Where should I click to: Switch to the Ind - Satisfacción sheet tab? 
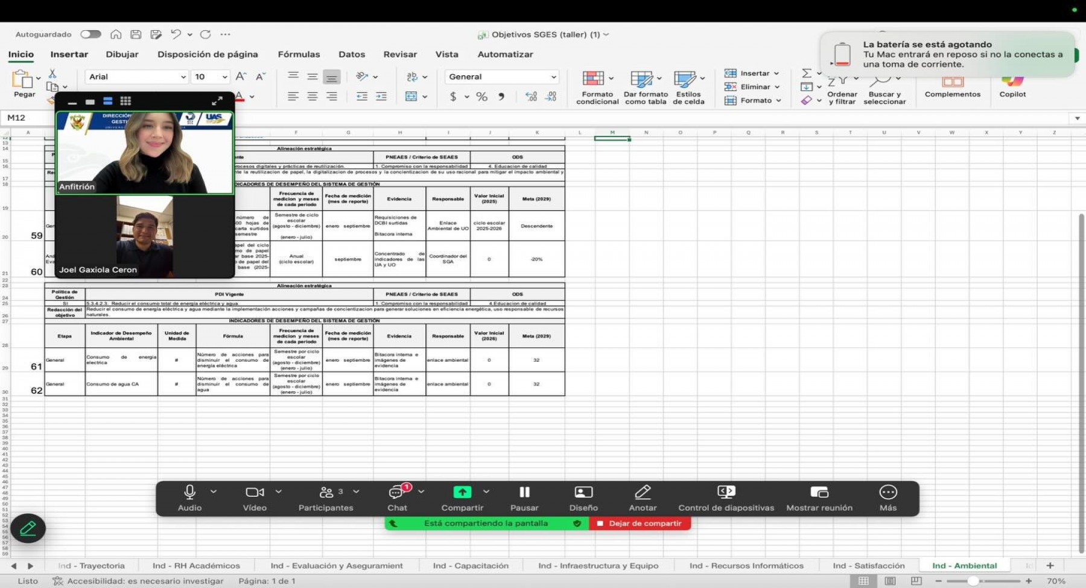point(868,566)
